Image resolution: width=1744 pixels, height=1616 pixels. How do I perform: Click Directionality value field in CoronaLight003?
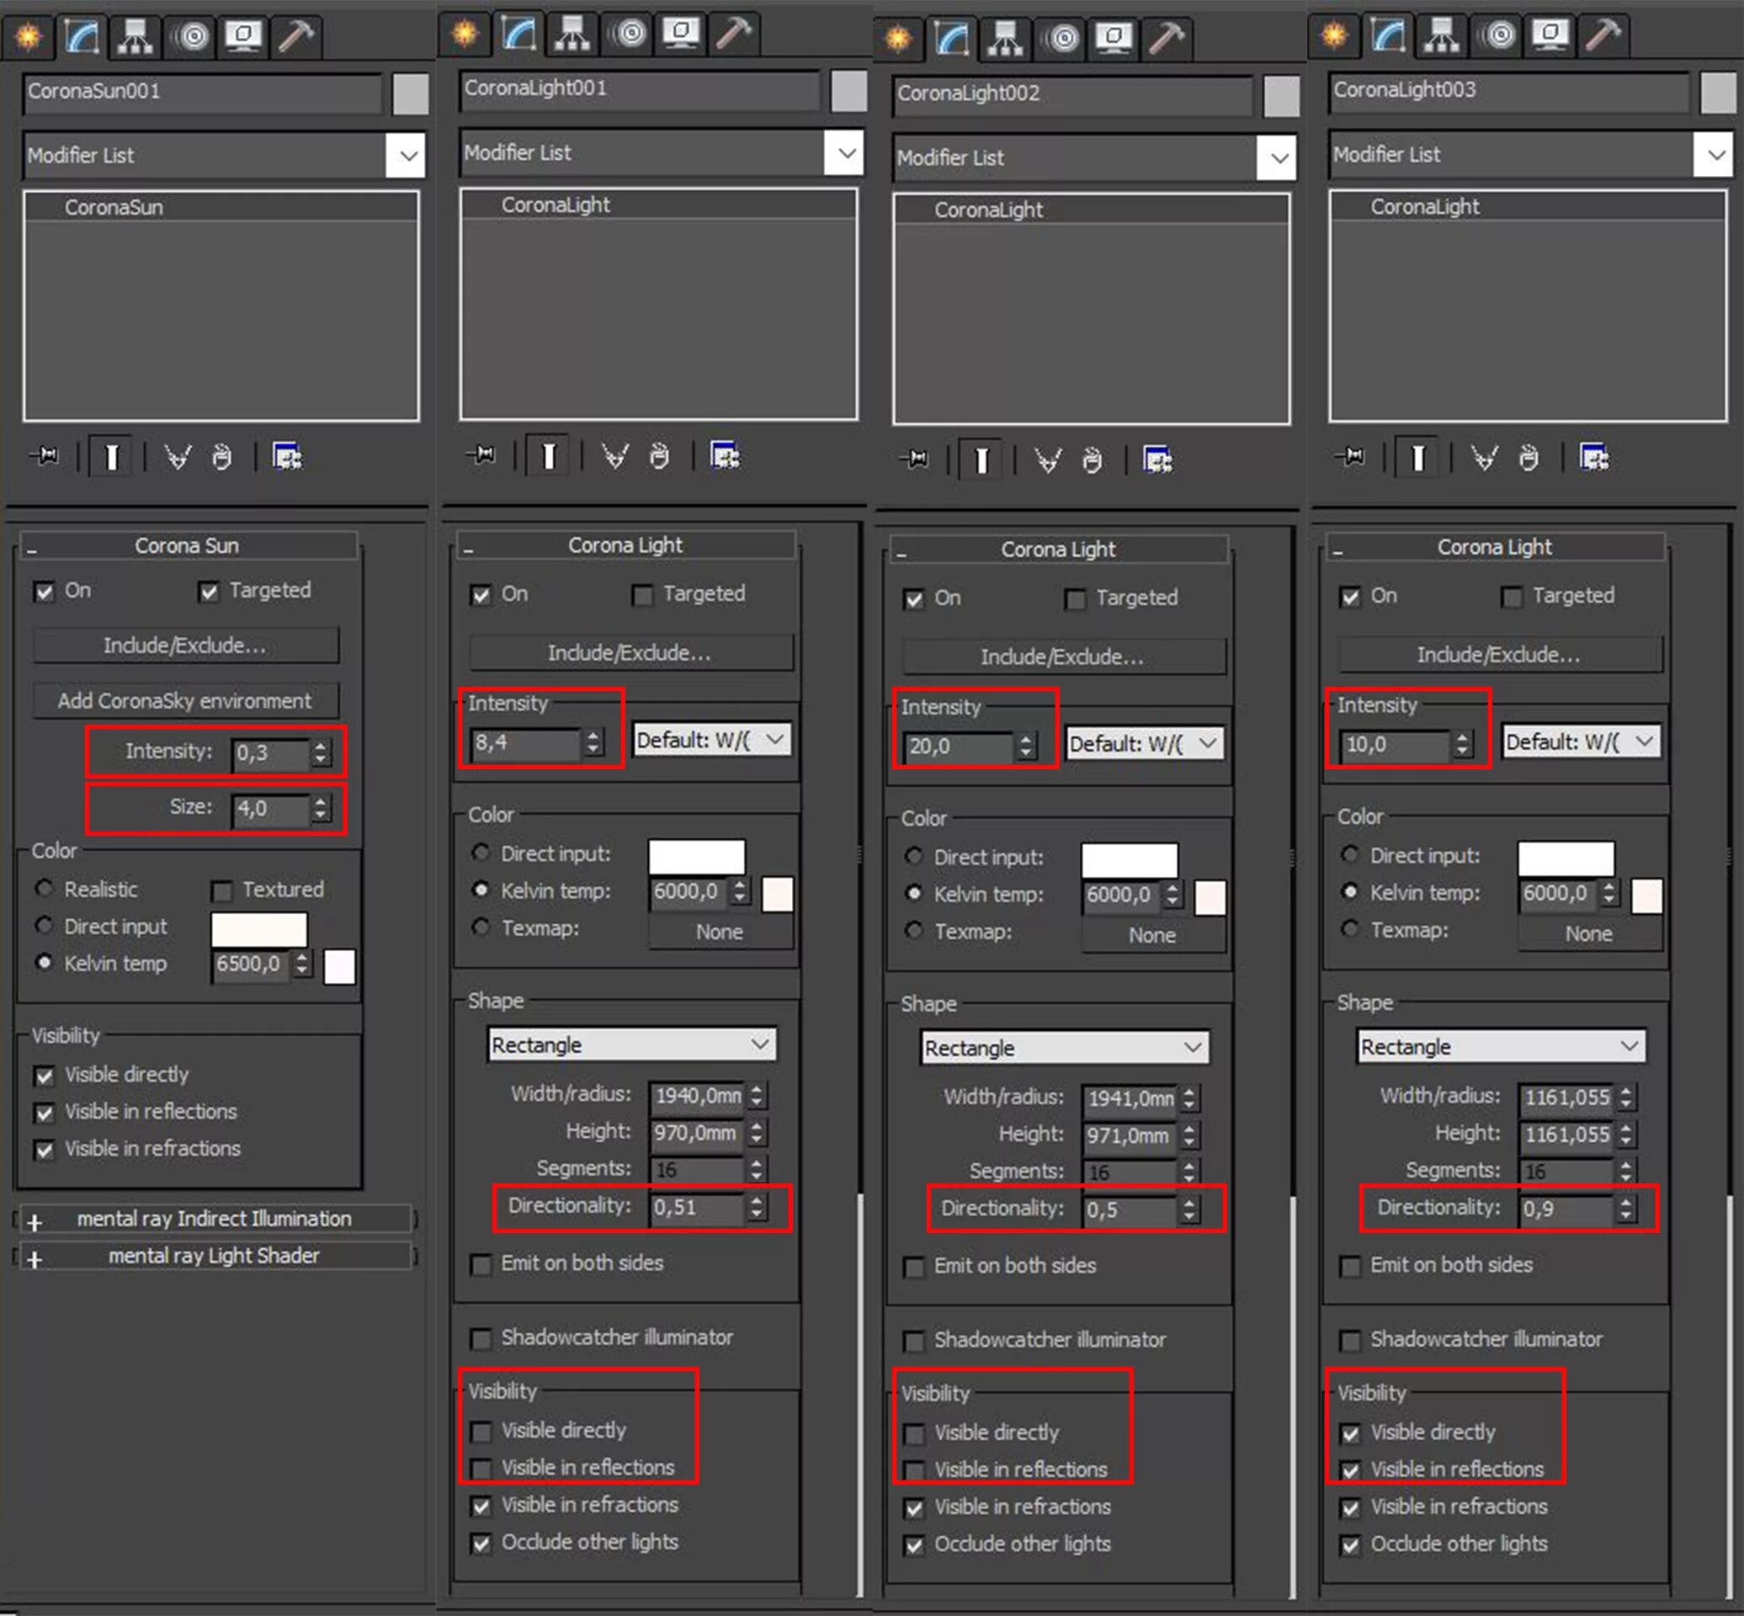(1566, 1209)
